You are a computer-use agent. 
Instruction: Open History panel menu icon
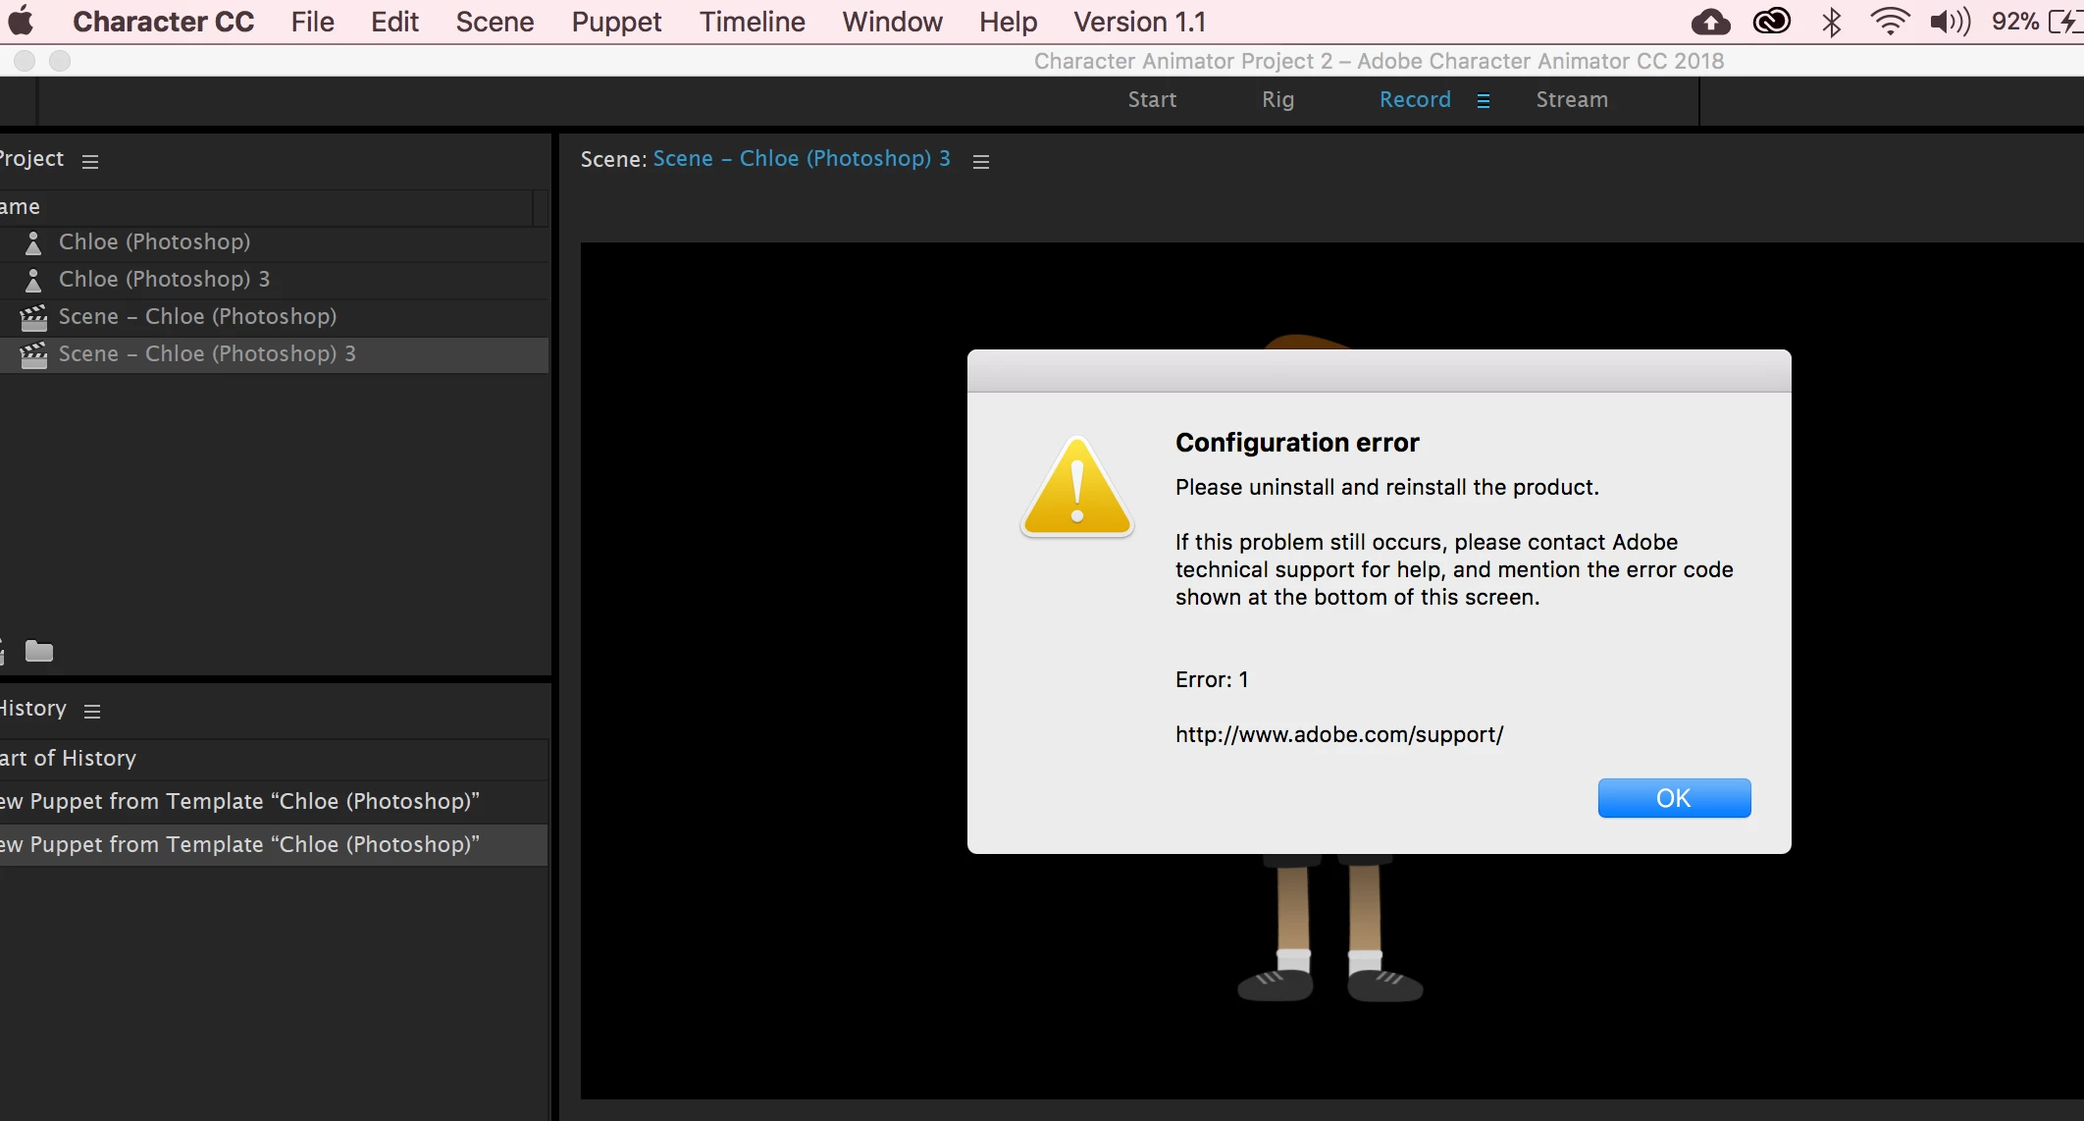tap(92, 711)
